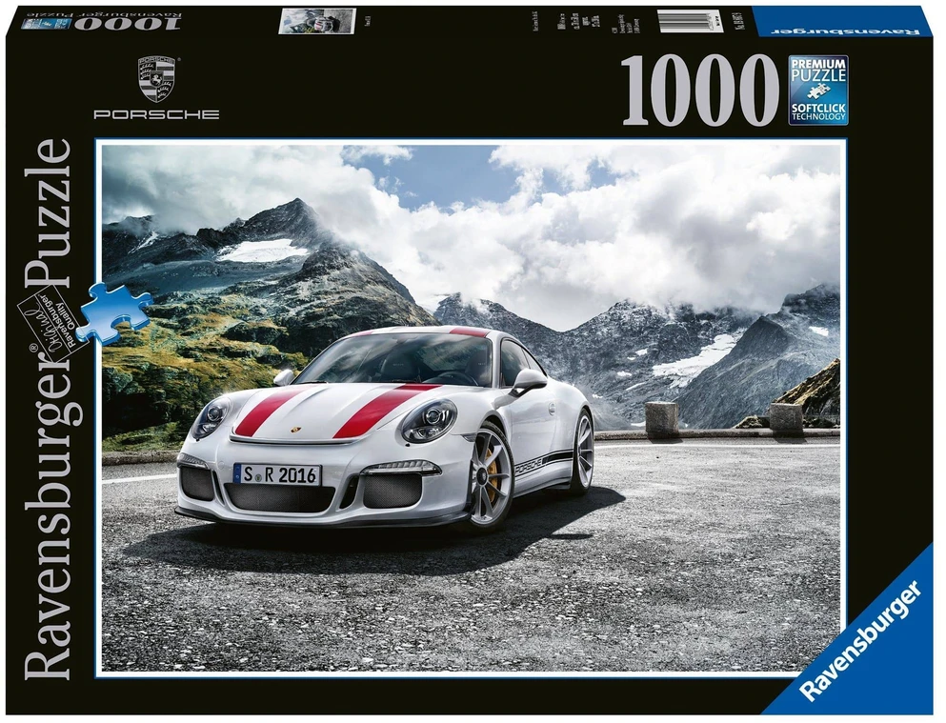This screenshot has height=723, width=946.
Task: Click the Premium Puzzle Softclick badge
Action: point(818,90)
